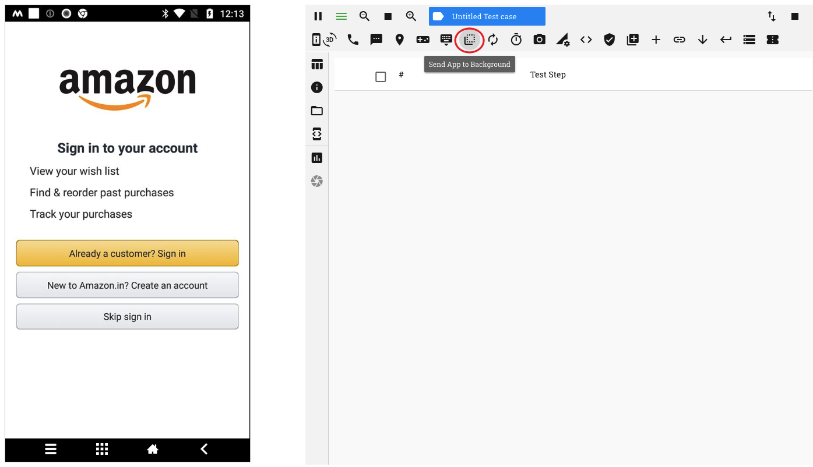The height and width of the screenshot is (467, 813).
Task: Click the Untitled Test case name field
Action: [487, 16]
